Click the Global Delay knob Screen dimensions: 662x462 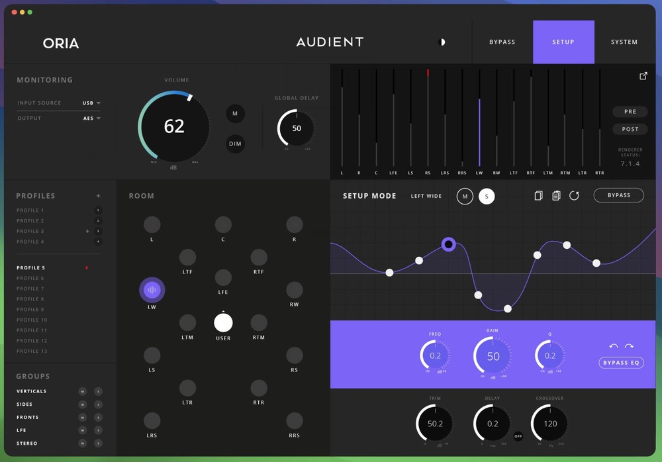point(296,128)
